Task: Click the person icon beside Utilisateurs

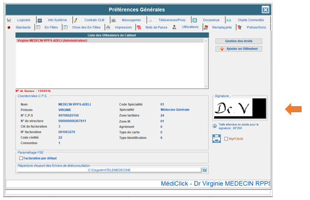Action: pos(174,27)
